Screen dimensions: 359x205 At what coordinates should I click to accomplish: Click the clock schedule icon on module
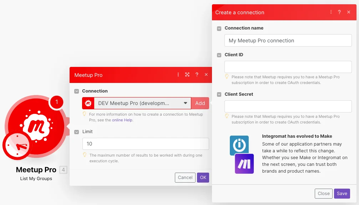(x=17, y=146)
